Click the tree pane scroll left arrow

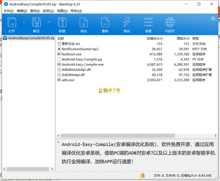[4, 169]
